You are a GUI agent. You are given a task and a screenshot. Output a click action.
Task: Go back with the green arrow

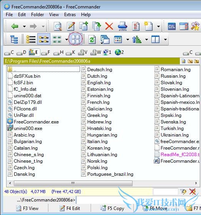coord(15,26)
